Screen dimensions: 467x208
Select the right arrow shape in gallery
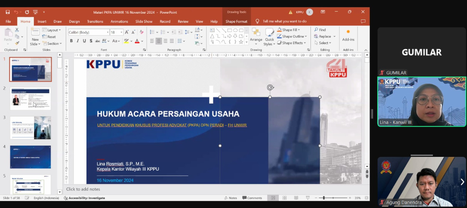(230, 36)
